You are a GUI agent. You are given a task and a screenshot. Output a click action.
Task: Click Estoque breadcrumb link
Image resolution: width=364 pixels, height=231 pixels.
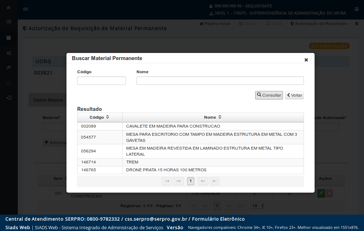click(x=248, y=23)
